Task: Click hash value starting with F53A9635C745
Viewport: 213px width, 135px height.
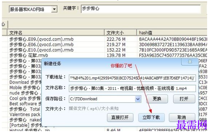Action: [x=173, y=55]
